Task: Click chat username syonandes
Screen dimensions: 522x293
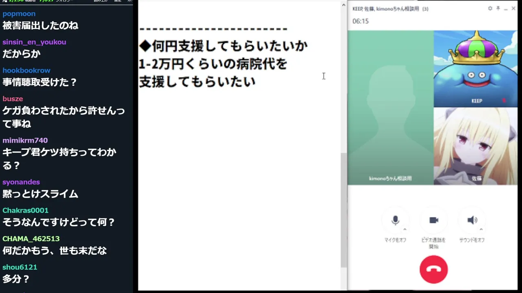Action: tap(21, 182)
